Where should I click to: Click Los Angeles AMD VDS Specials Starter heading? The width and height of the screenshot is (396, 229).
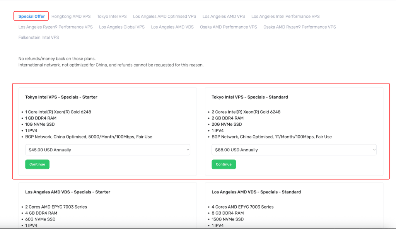(68, 192)
